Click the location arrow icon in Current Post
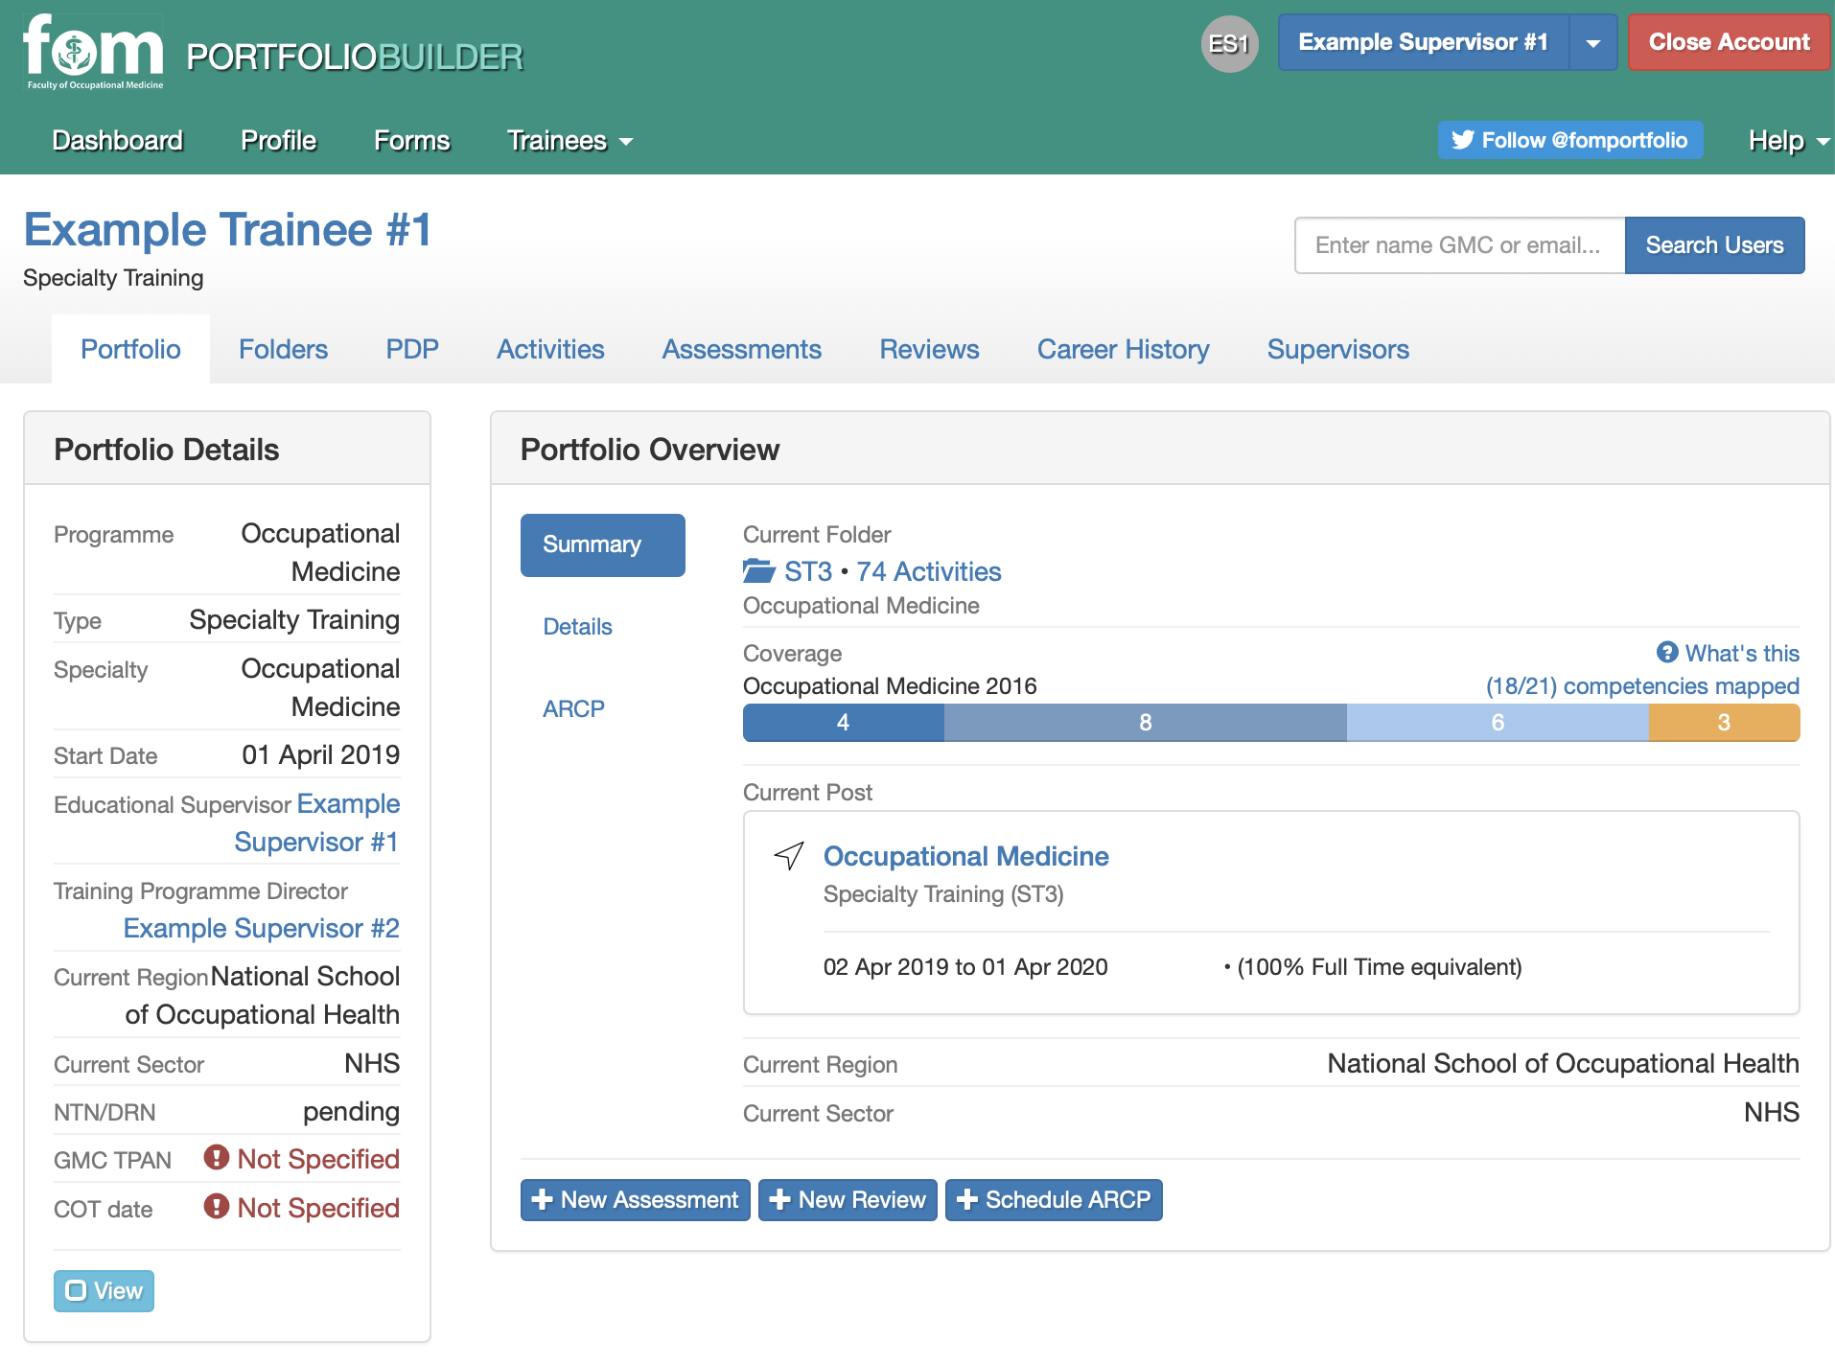 (x=789, y=855)
